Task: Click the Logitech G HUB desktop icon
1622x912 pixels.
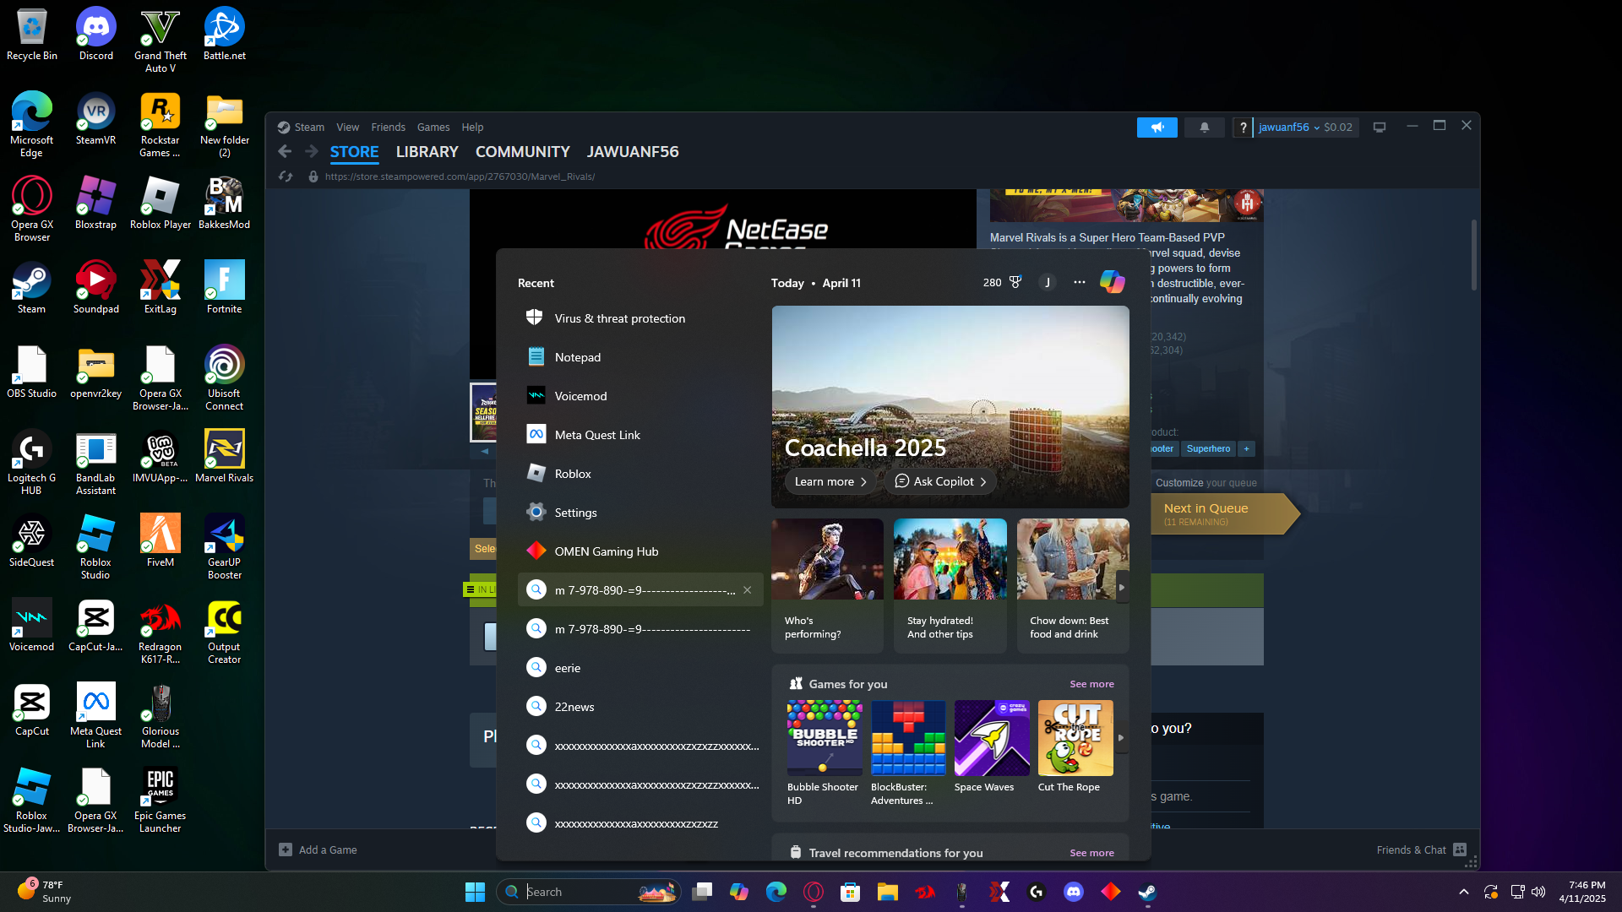Action: 32,462
